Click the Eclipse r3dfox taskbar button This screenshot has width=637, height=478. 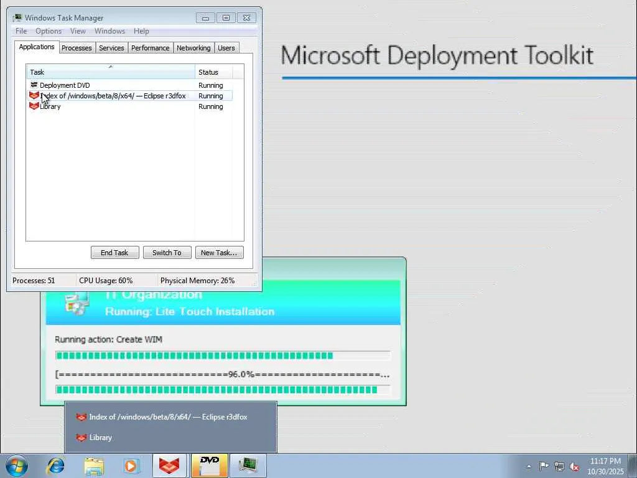point(169,466)
